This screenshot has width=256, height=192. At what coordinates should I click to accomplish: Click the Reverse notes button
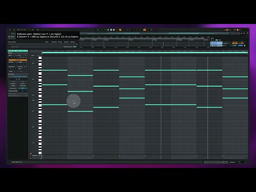[x=13, y=84]
